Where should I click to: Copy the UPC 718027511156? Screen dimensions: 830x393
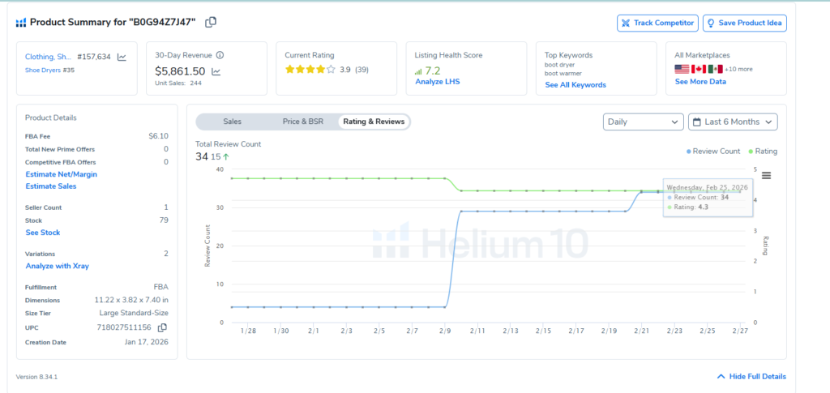point(163,327)
